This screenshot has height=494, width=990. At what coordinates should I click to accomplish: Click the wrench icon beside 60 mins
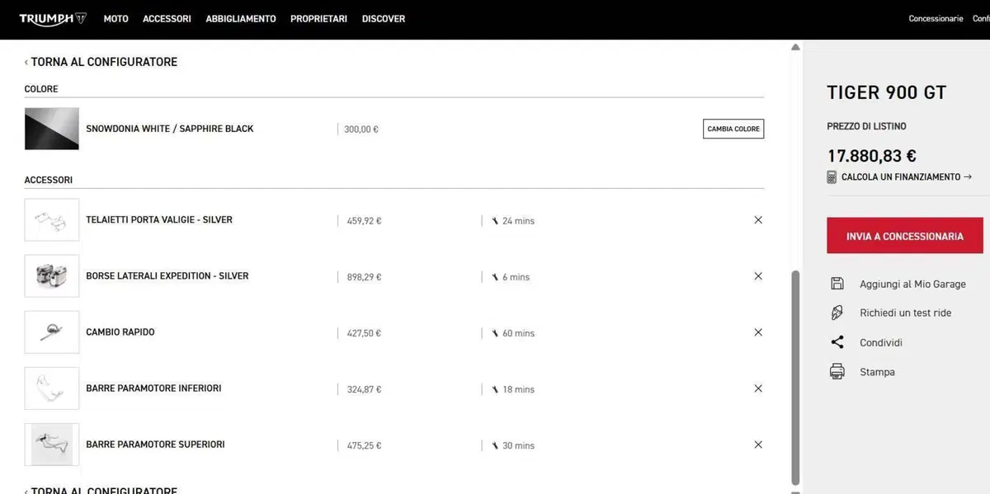(495, 333)
